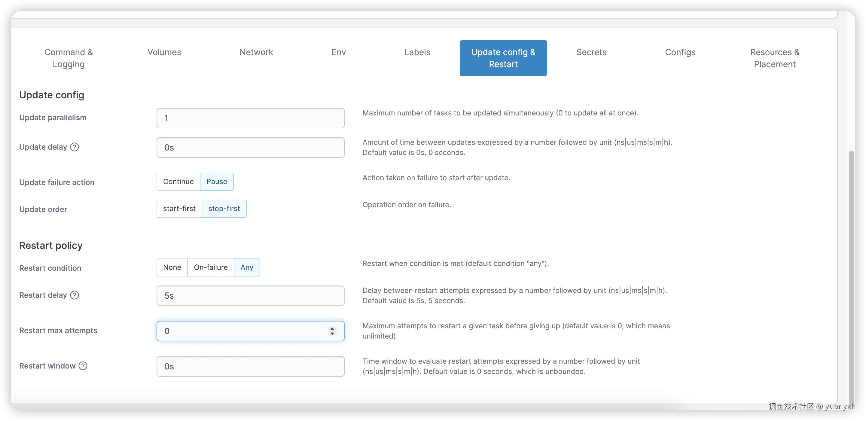
Task: Switch to the Env tab
Action: click(339, 52)
